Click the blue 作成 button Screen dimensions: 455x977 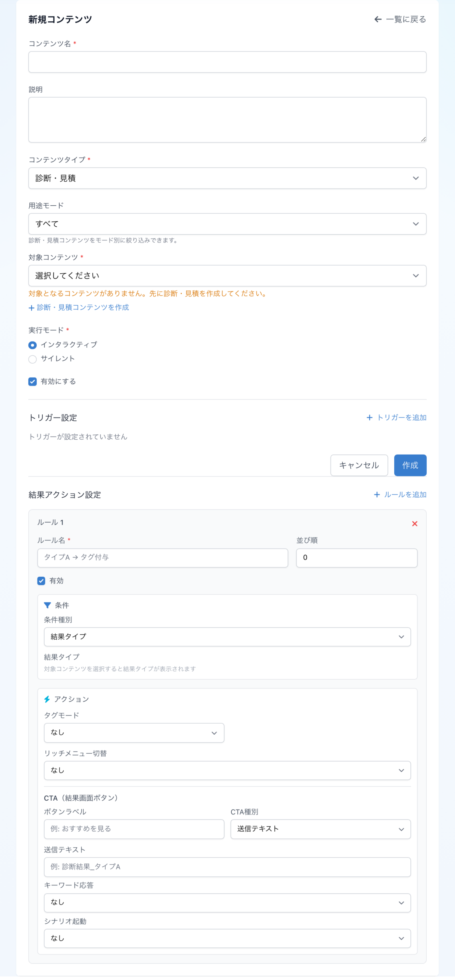(410, 465)
